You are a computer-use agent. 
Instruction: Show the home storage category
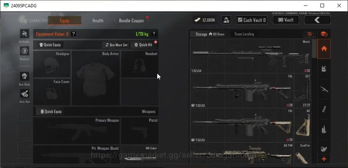[x=324, y=49]
